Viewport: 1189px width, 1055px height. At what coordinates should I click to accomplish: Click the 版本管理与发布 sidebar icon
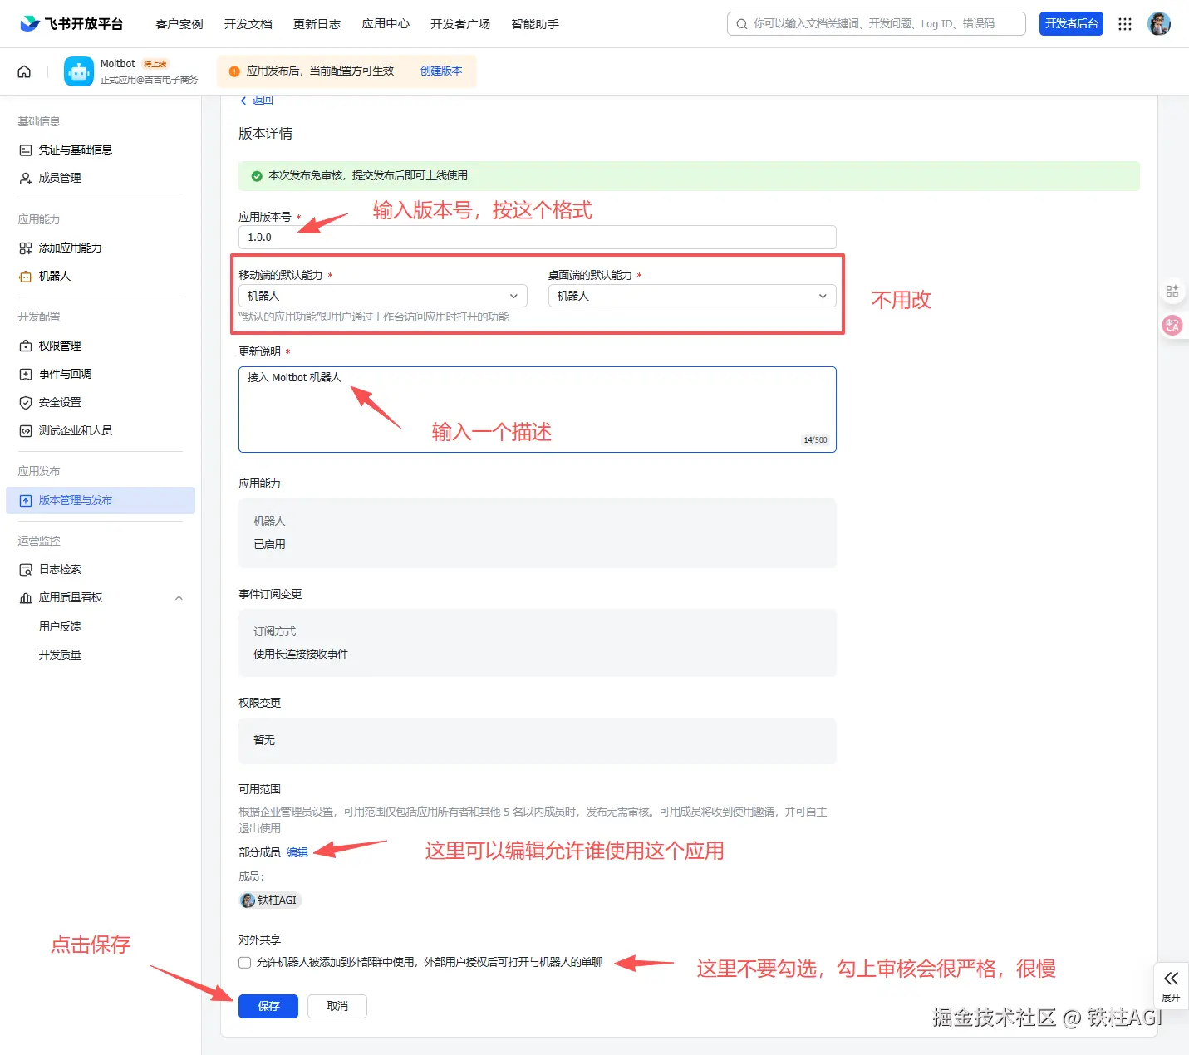coord(26,500)
